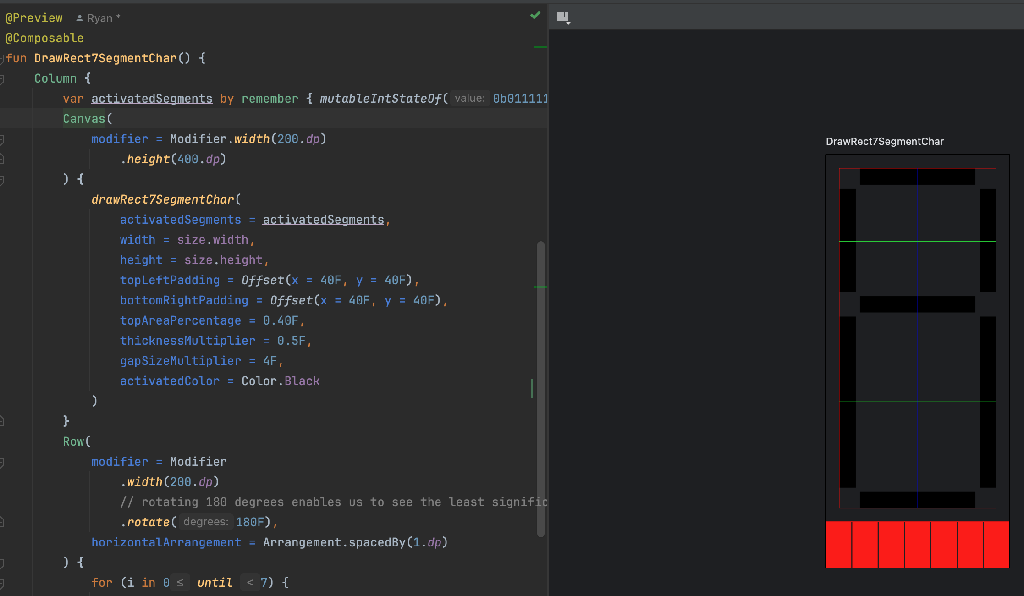Click the 'rotating 180 degrees' comment line

334,502
